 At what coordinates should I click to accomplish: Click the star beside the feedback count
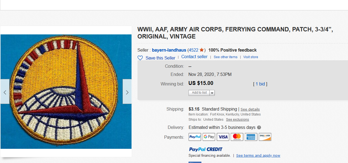[201, 50]
